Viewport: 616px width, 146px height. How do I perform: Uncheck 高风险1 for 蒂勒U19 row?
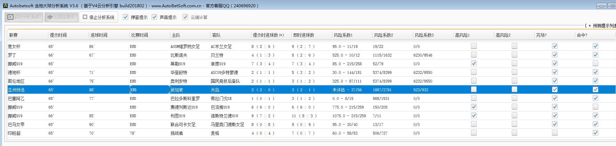click(474, 63)
